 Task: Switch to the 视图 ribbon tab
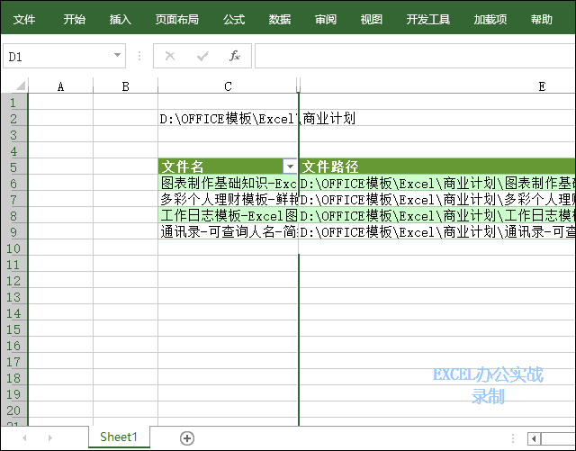click(372, 20)
